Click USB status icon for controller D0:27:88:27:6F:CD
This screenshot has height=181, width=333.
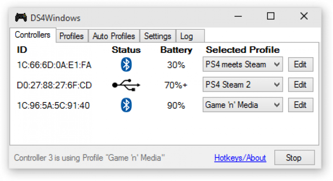tap(126, 85)
